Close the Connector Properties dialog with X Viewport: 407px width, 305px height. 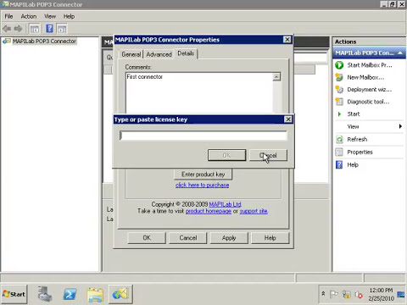pyautogui.click(x=287, y=40)
